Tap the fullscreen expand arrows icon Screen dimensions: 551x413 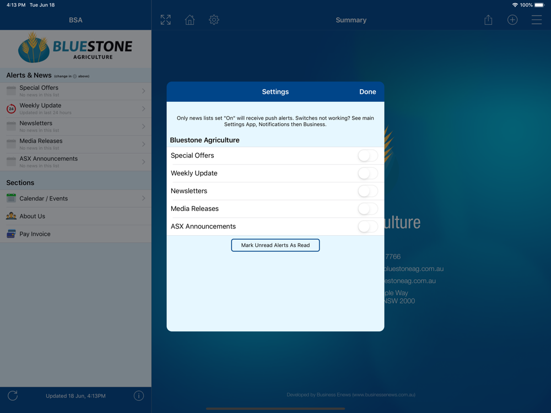point(165,20)
